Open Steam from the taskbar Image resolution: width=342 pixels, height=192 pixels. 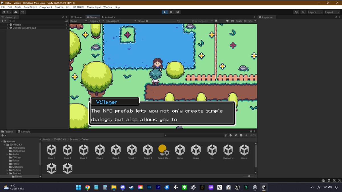pos(131,187)
